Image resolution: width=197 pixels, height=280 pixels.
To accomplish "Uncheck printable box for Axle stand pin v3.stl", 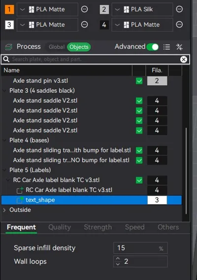I will [139, 81].
